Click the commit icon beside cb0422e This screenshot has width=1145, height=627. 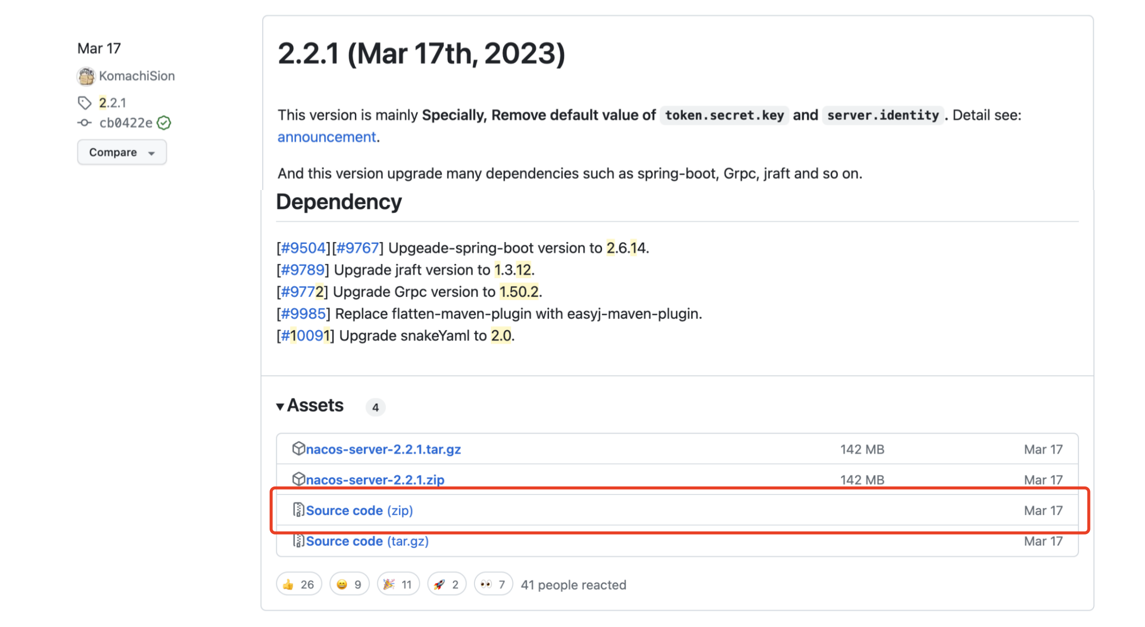click(85, 122)
